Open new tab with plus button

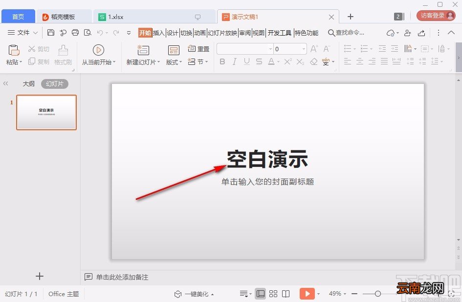[351, 17]
